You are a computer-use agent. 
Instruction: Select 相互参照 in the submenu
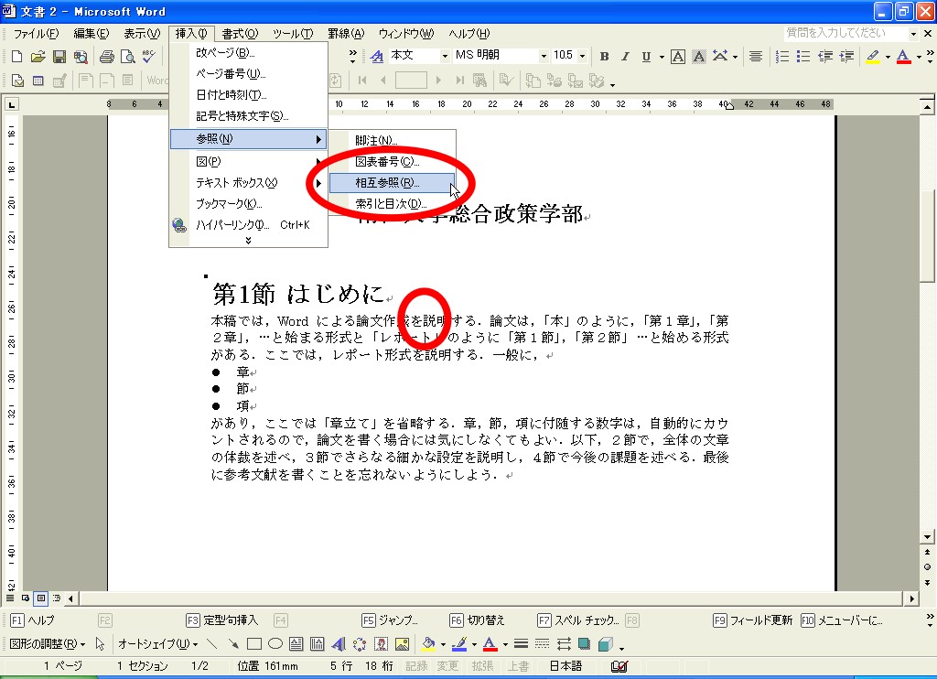tap(392, 183)
